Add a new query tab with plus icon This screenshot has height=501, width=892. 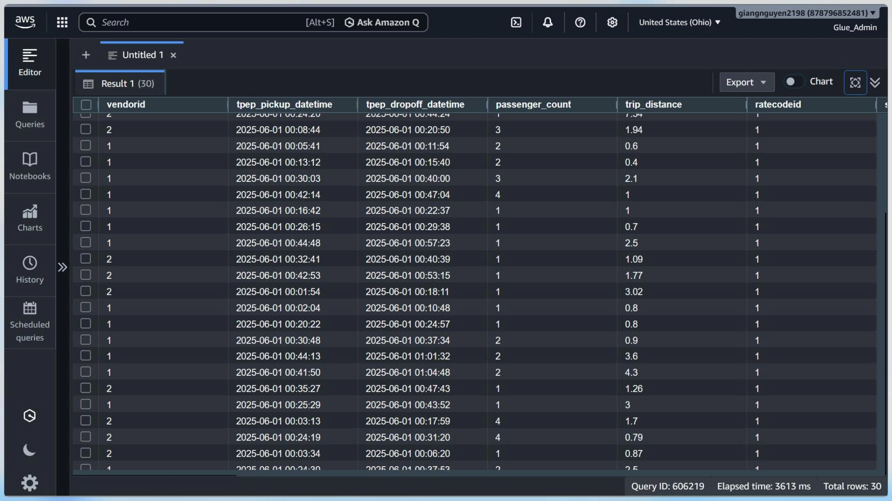tap(86, 55)
